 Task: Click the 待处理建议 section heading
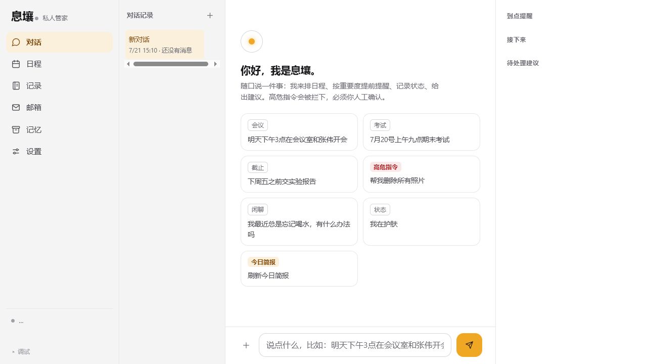[x=523, y=63]
